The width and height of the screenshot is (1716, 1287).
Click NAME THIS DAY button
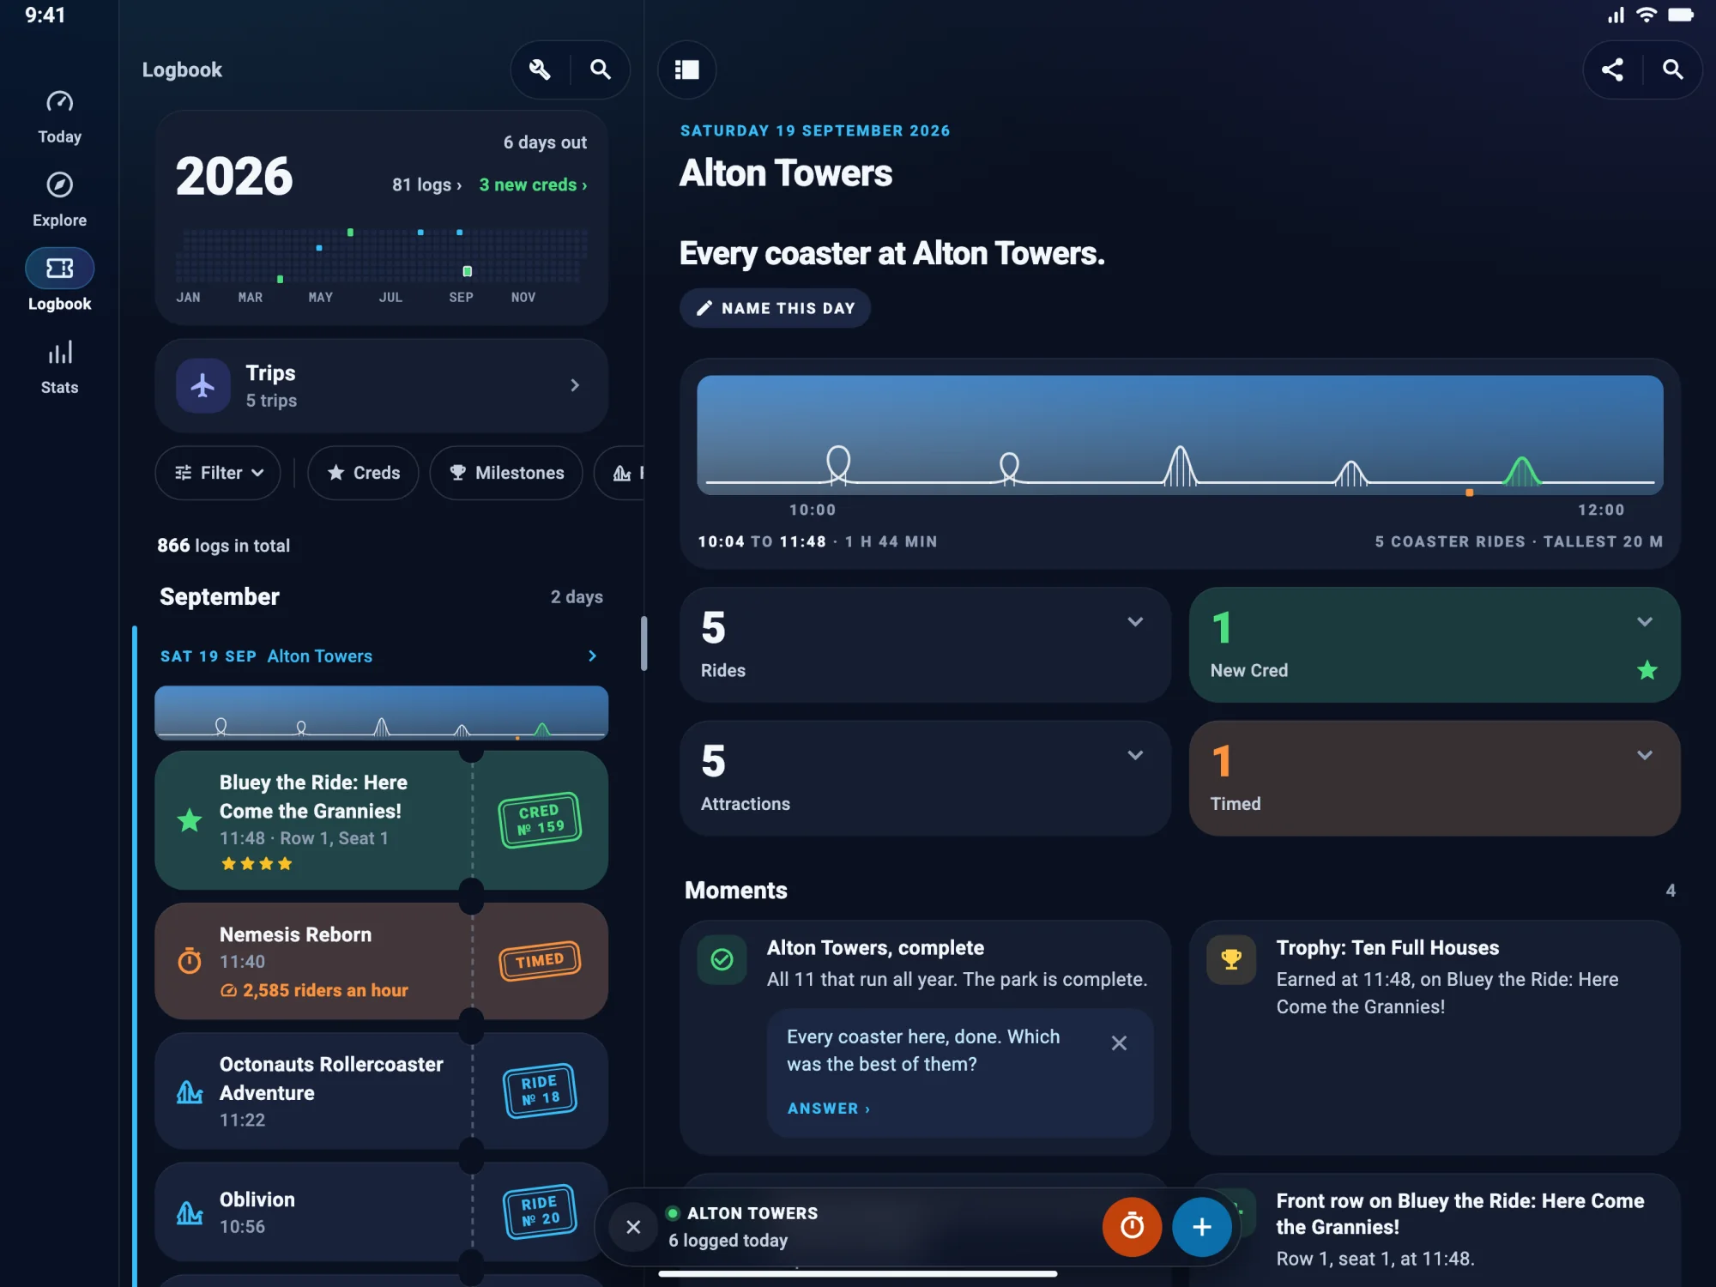coord(775,308)
